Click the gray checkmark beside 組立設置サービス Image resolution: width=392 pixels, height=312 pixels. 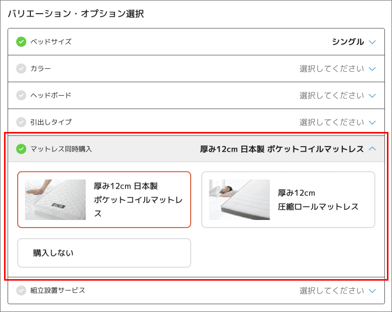click(x=21, y=291)
